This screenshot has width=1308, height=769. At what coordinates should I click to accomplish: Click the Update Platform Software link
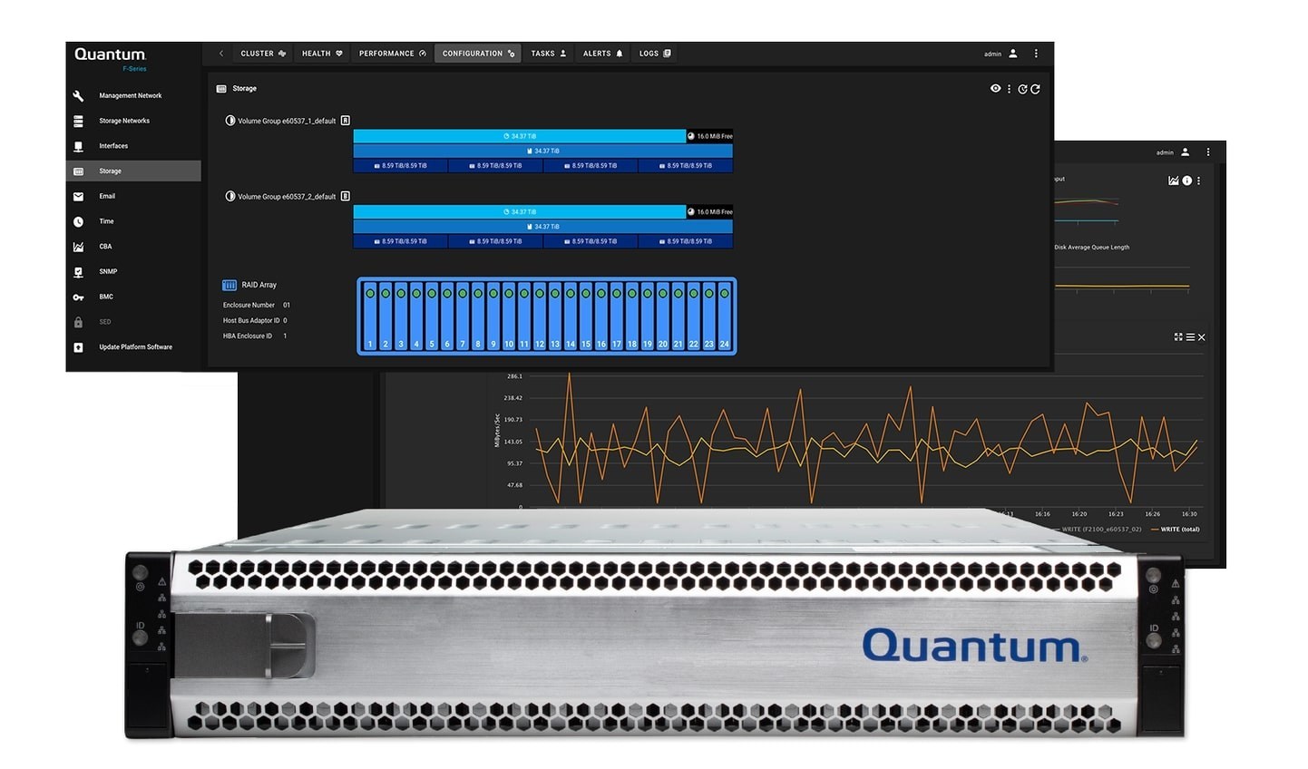point(135,347)
